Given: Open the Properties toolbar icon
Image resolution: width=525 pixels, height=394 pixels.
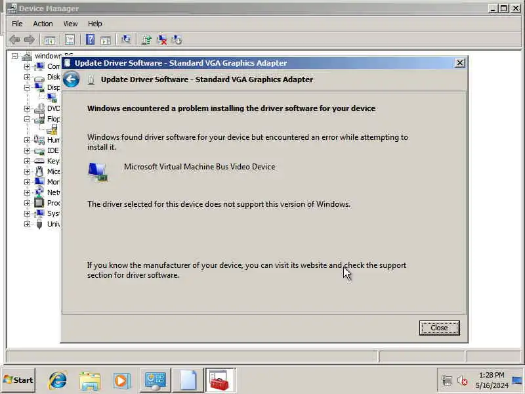Looking at the screenshot, I should (x=70, y=40).
